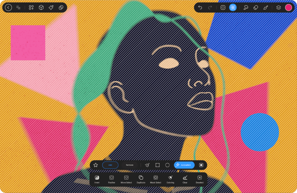Click the star favorites icon in selection bar

(x=96, y=165)
